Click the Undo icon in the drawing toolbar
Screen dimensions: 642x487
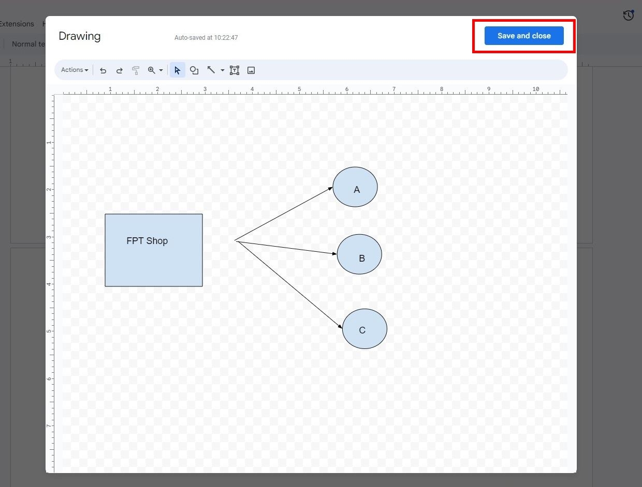tap(103, 70)
